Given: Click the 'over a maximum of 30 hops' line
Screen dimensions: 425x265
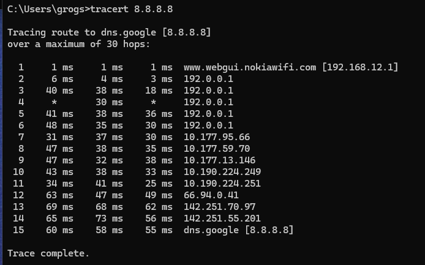Looking at the screenshot, I should (78, 44).
